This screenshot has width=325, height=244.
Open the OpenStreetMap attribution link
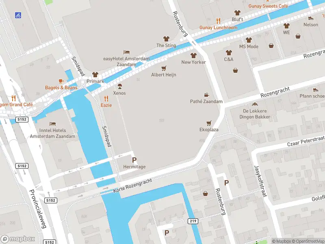click(x=310, y=241)
